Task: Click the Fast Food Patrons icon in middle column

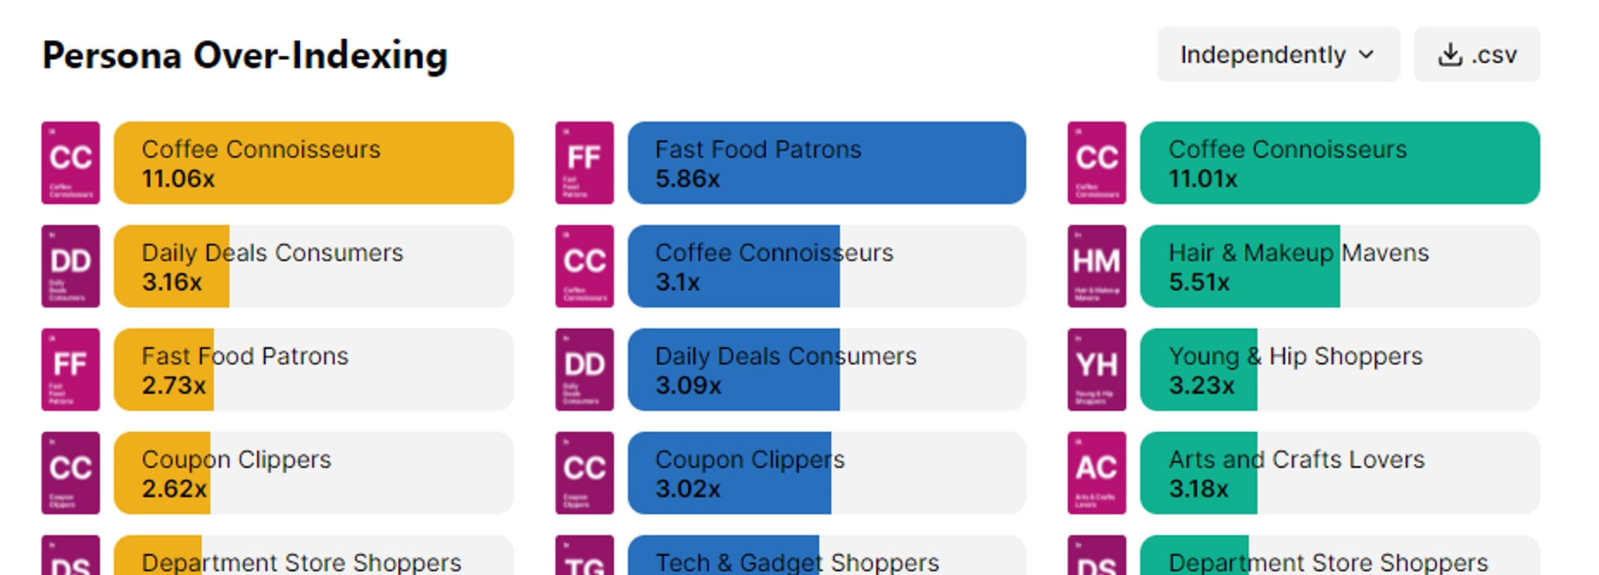Action: tap(584, 163)
